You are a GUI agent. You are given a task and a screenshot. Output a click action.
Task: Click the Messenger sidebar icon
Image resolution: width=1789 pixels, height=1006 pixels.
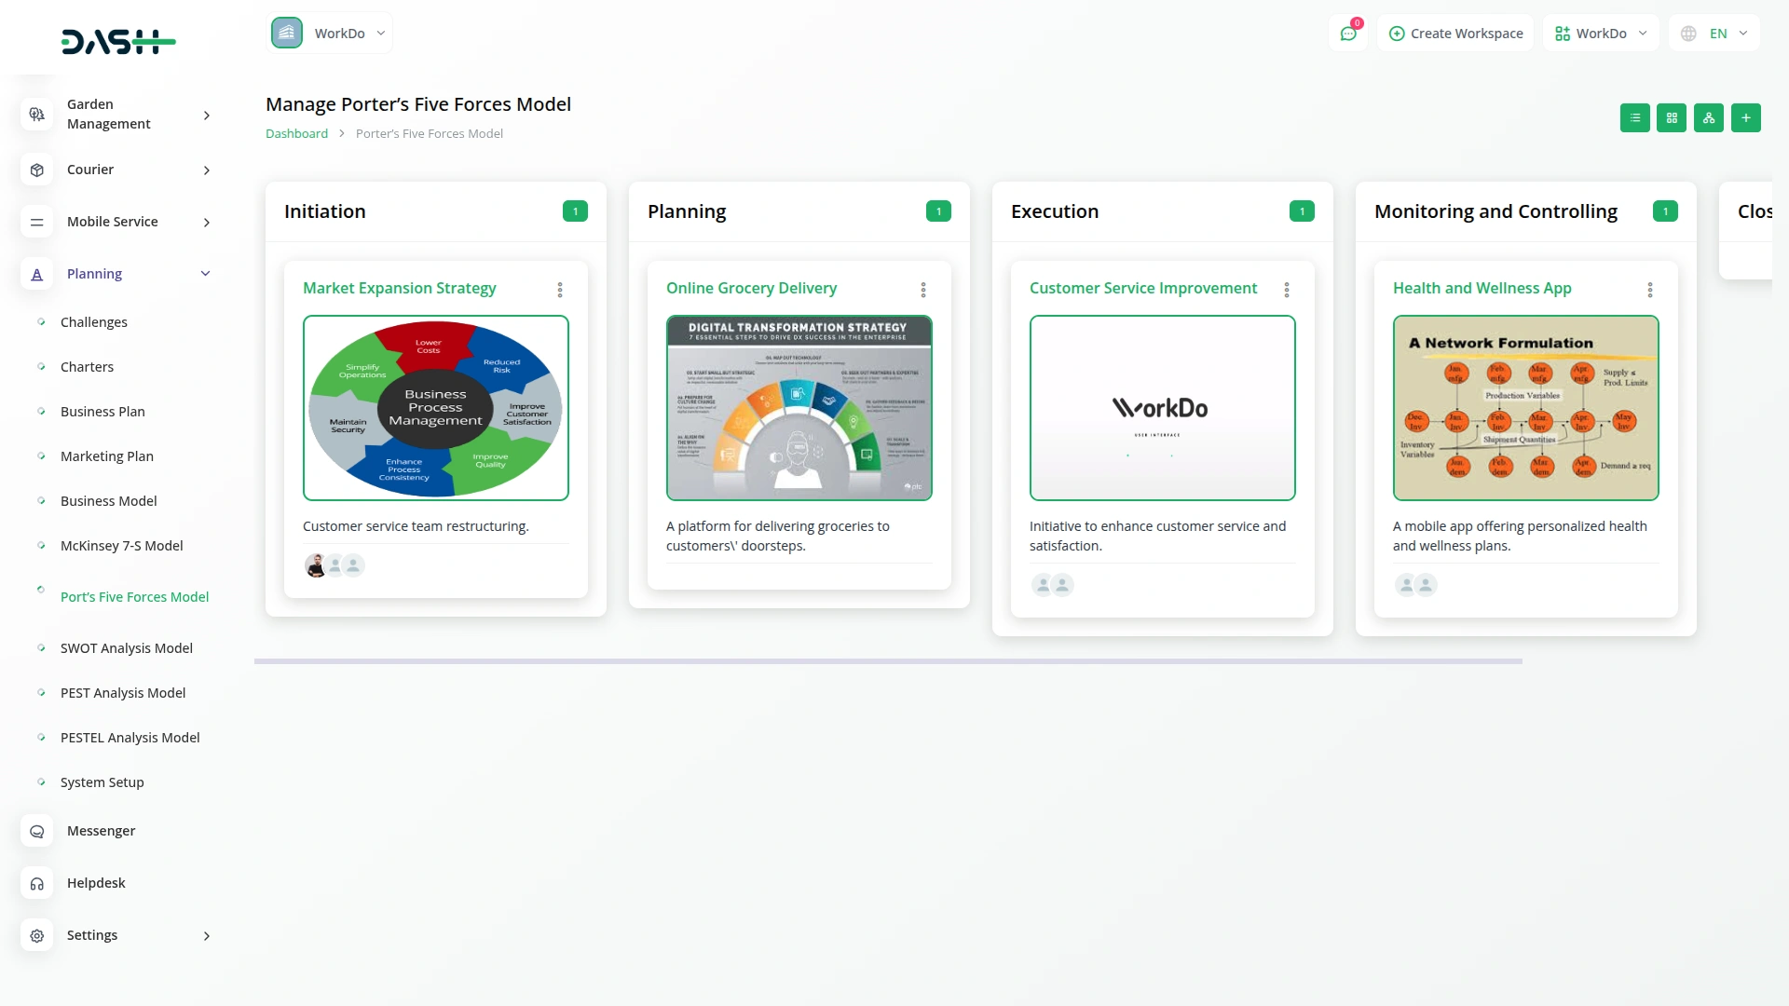[37, 831]
